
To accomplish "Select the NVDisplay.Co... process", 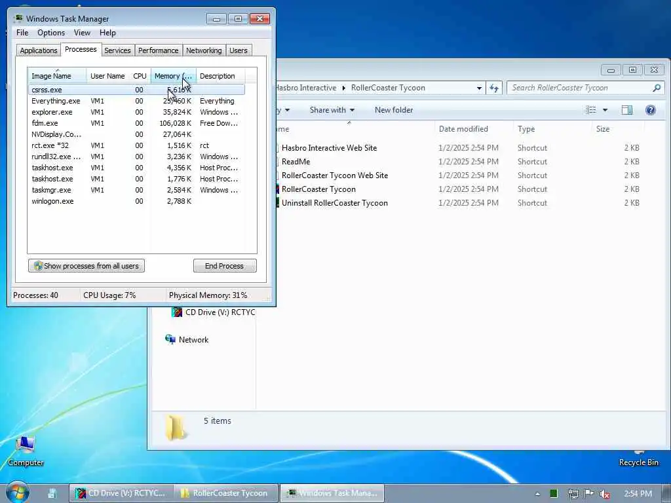I will [136, 134].
